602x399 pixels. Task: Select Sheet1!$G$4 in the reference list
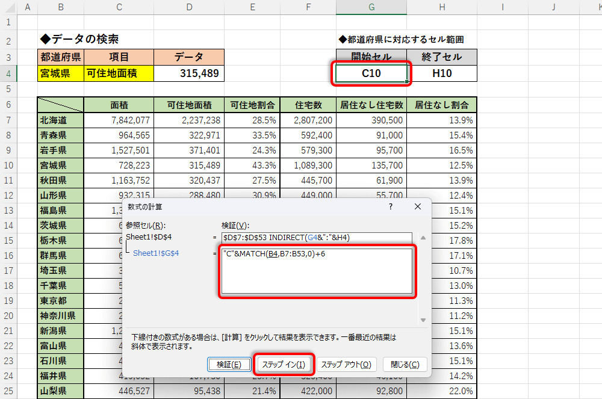(156, 253)
